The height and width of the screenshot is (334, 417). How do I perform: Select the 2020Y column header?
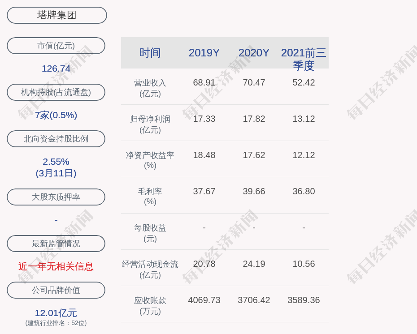click(254, 53)
